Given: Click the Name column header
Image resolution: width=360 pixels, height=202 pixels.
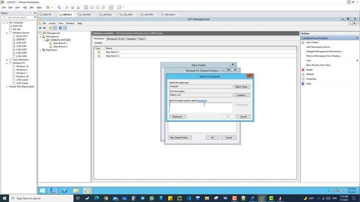Looking at the screenshot, I should [200, 48].
